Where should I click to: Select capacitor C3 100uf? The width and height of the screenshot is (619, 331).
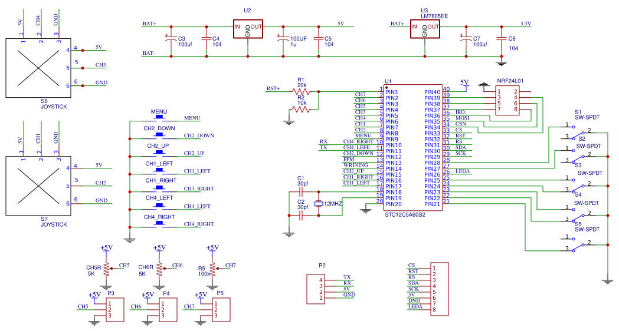(171, 39)
